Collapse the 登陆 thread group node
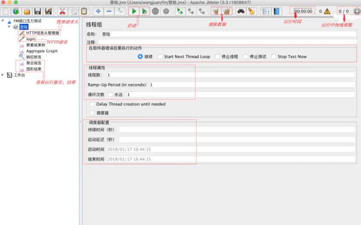 coord(9,27)
